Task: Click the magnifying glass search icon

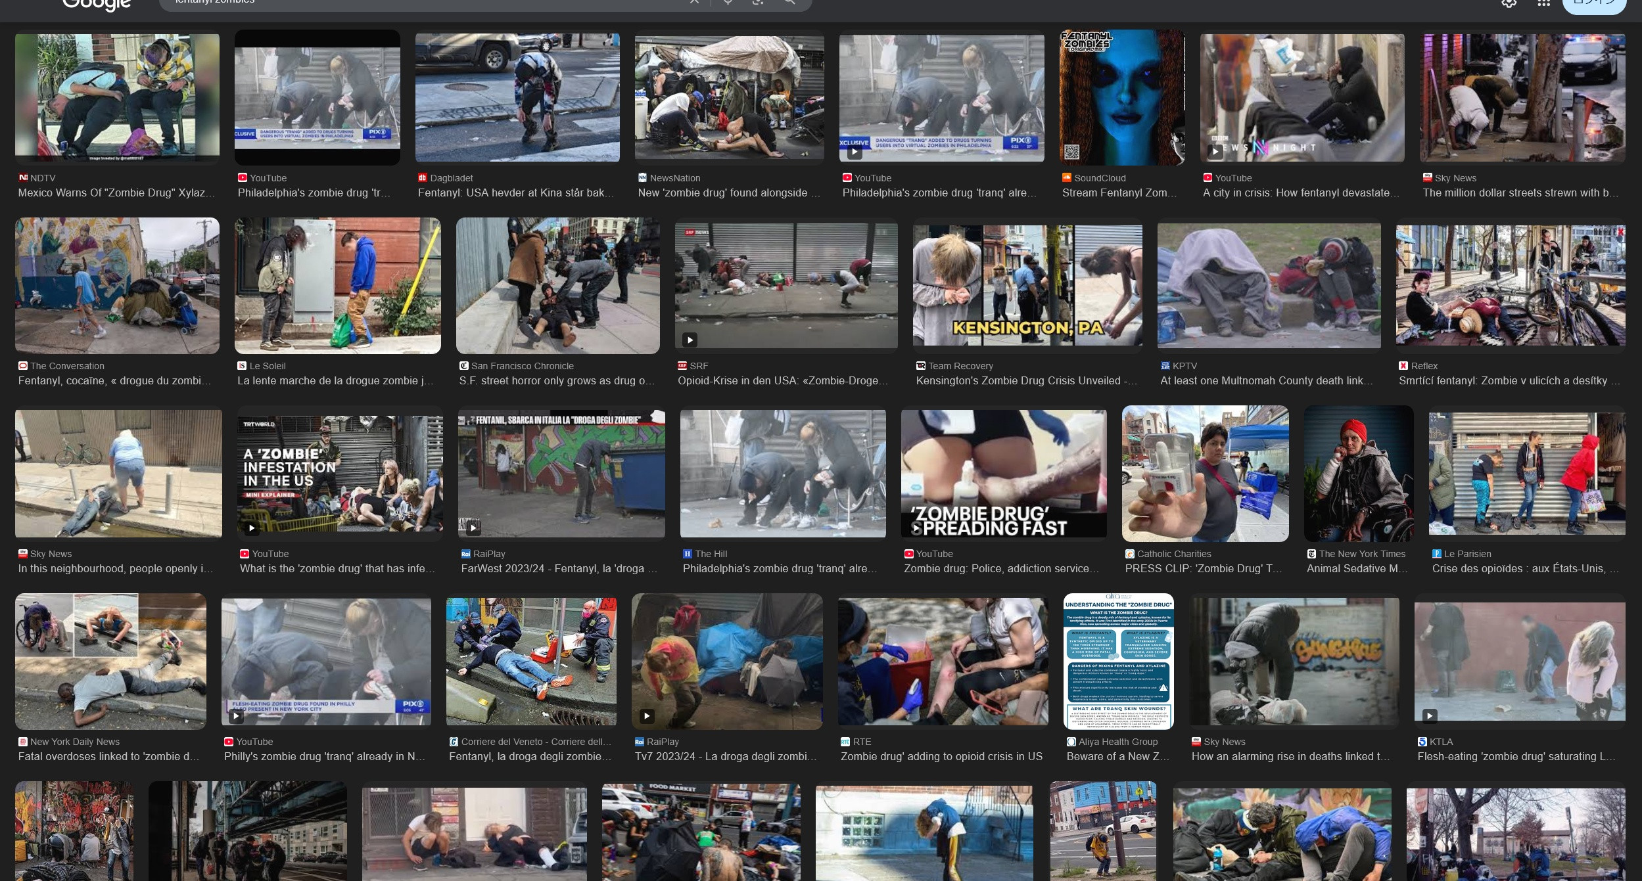Action: [789, 2]
